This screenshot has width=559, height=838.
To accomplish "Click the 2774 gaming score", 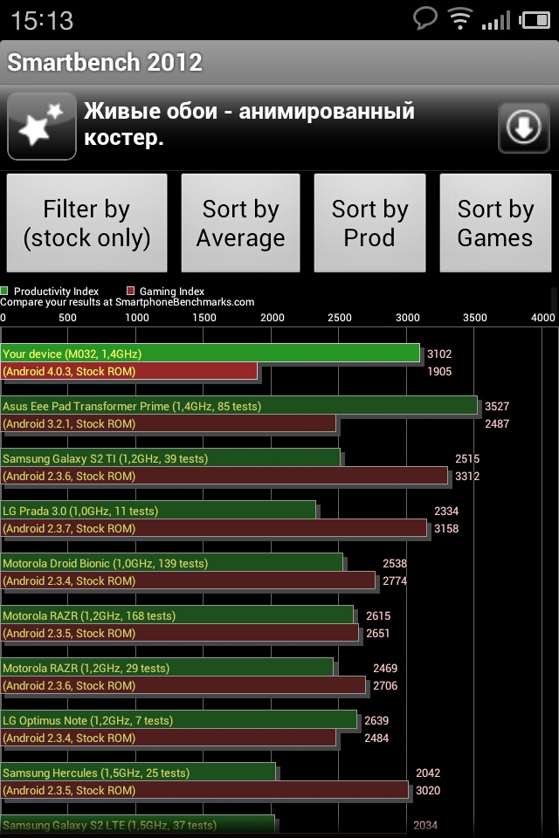I will (x=395, y=581).
